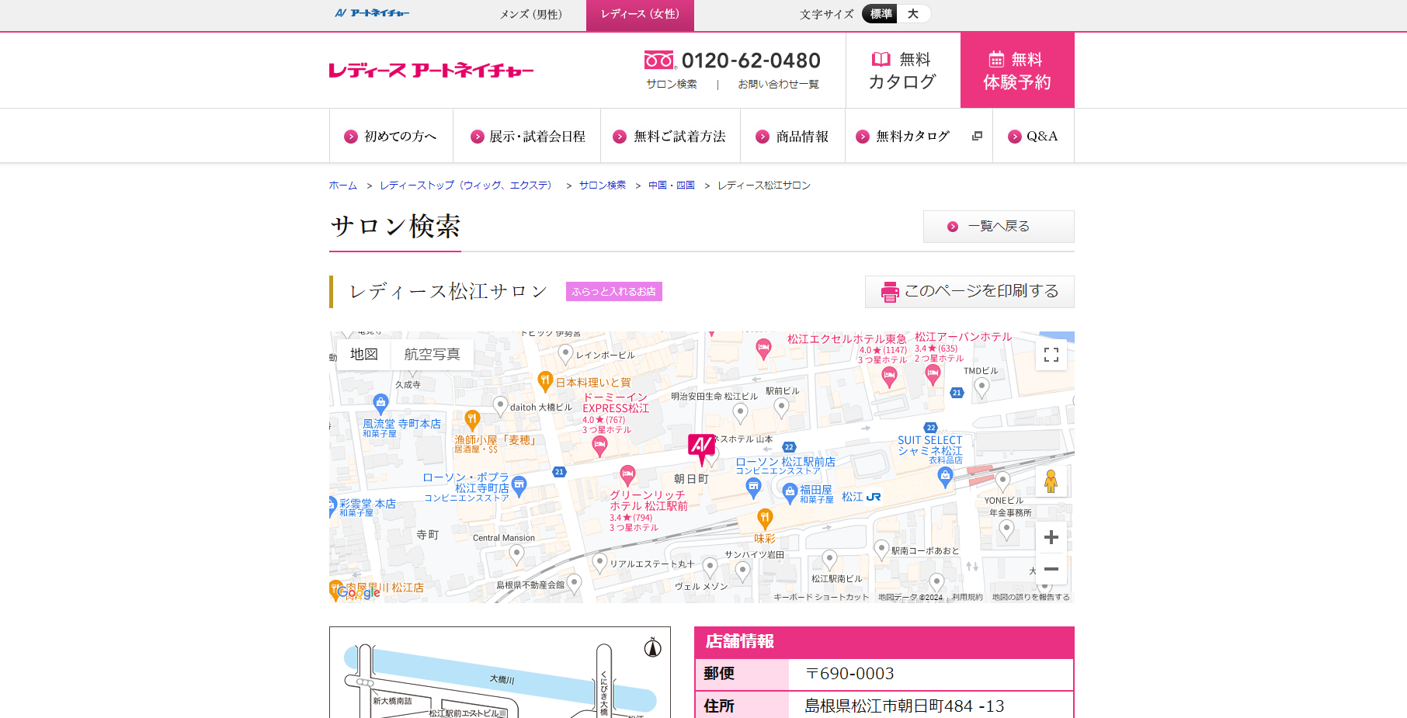Select the レディース (女性) tab
This screenshot has width=1407, height=718.
click(x=640, y=14)
